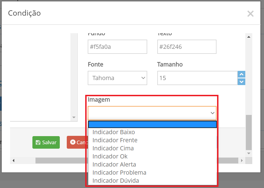264x188 pixels.
Task: Click the Tamanho label text
Action: tap(170, 64)
